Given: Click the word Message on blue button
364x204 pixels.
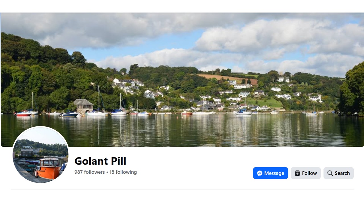Looking at the screenshot, I should (274, 173).
